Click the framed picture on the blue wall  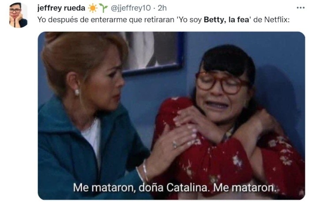click(x=153, y=53)
